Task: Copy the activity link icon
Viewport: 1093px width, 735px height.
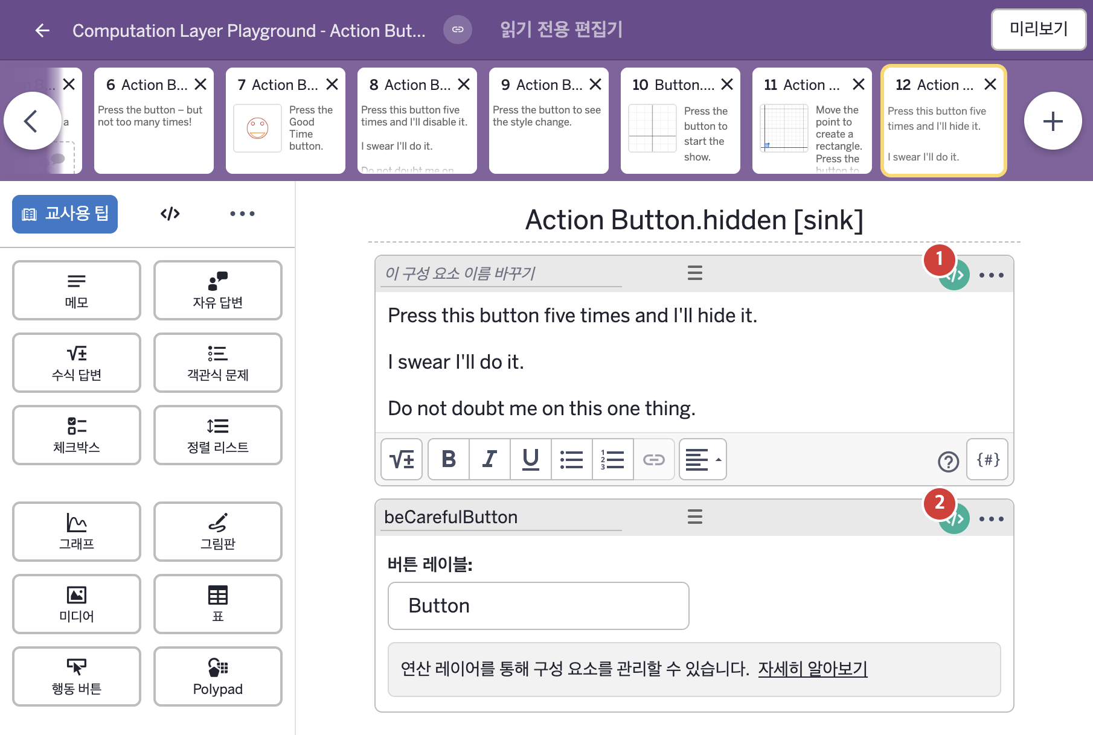Action: click(458, 30)
